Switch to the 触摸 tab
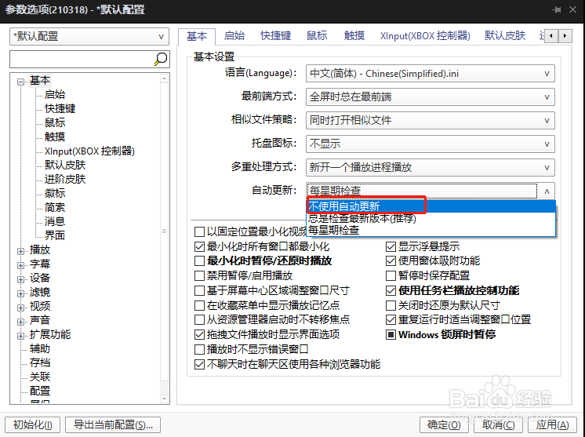 [354, 36]
